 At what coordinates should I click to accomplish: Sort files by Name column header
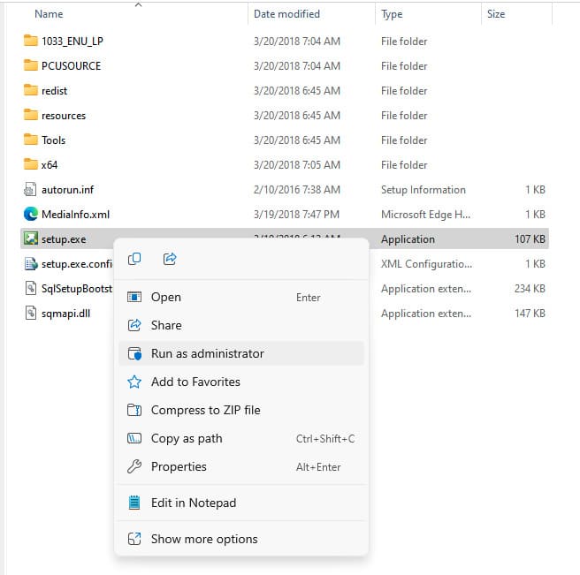pos(49,14)
